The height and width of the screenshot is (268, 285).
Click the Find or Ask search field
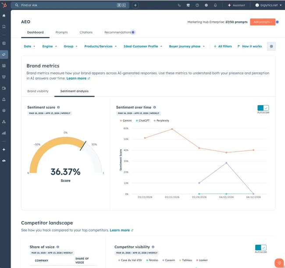[70, 5]
